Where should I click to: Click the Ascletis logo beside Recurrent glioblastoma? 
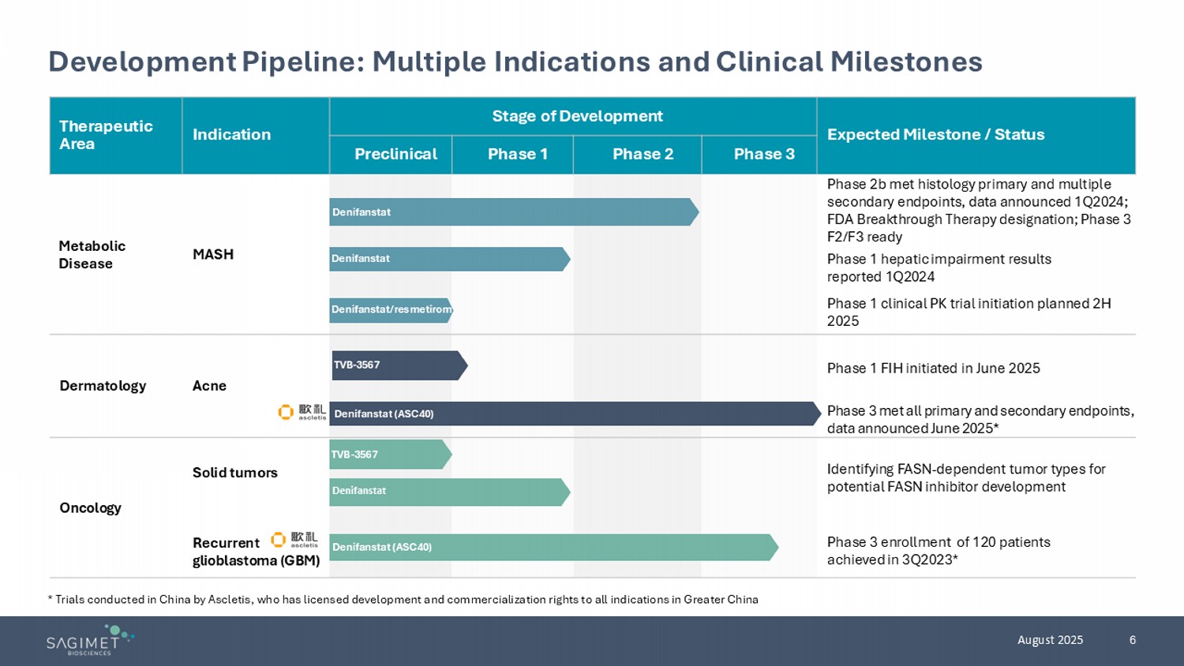[x=294, y=540]
